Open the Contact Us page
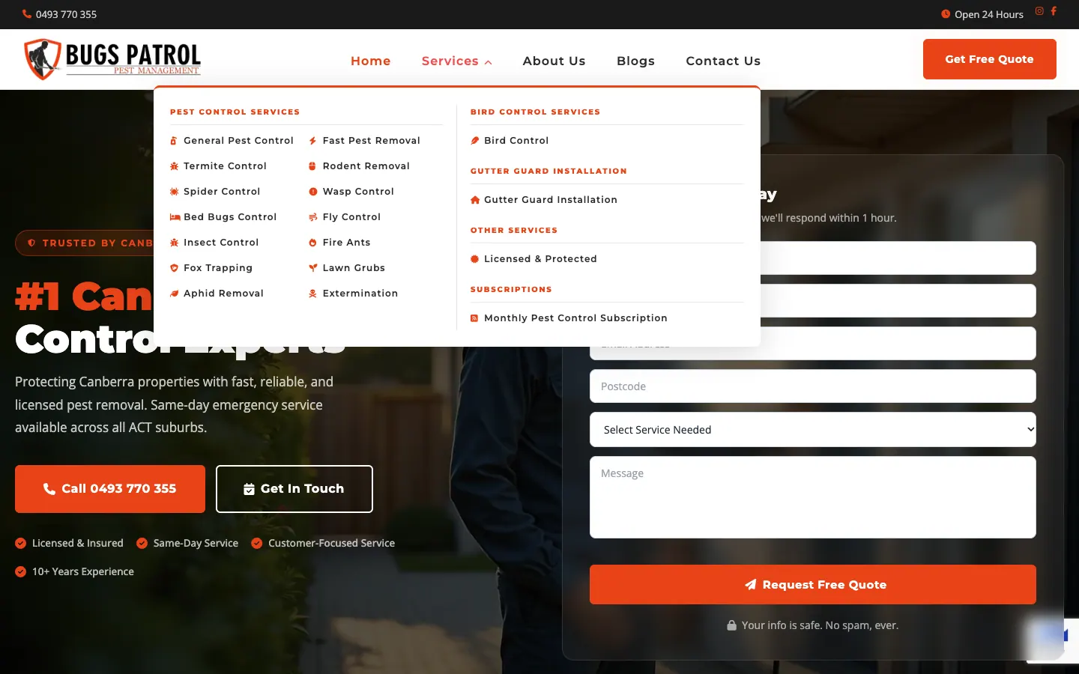The image size is (1079, 674). click(x=723, y=61)
